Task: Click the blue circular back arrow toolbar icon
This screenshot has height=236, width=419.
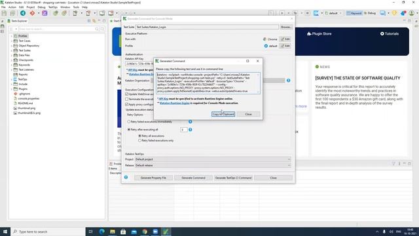Action: coord(23,13)
